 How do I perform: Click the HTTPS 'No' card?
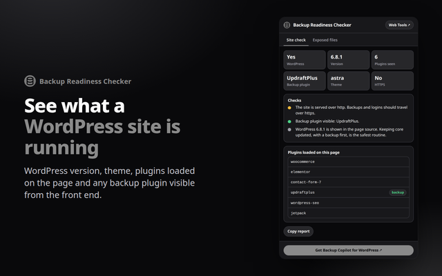[392, 81]
